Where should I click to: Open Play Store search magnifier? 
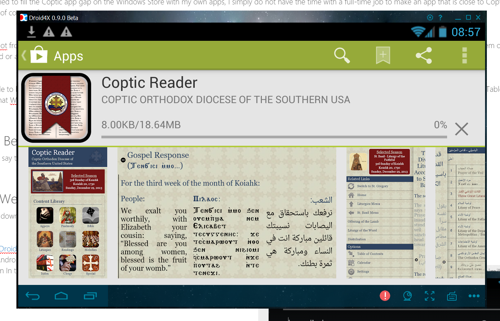342,55
